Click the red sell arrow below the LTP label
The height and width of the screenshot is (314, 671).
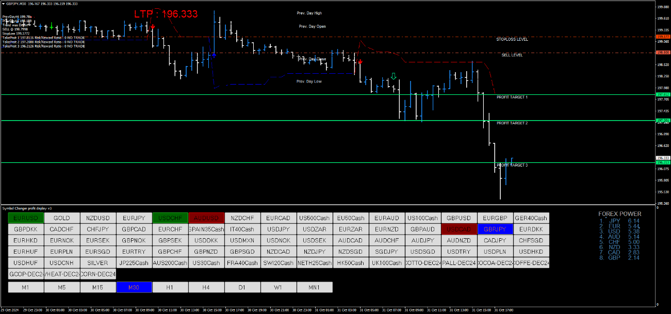pos(153,26)
